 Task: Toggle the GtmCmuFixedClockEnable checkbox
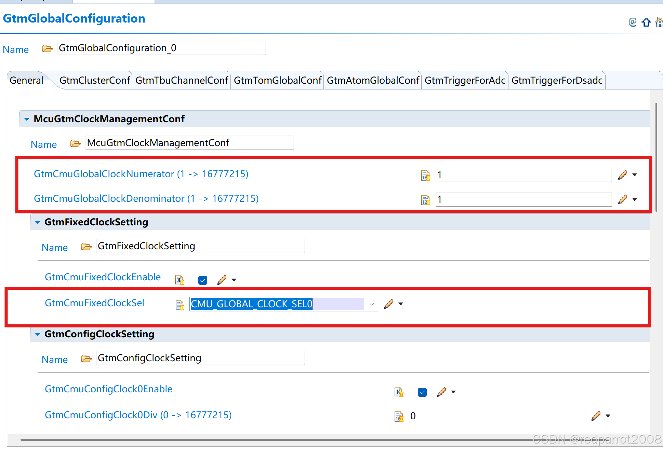click(x=203, y=280)
